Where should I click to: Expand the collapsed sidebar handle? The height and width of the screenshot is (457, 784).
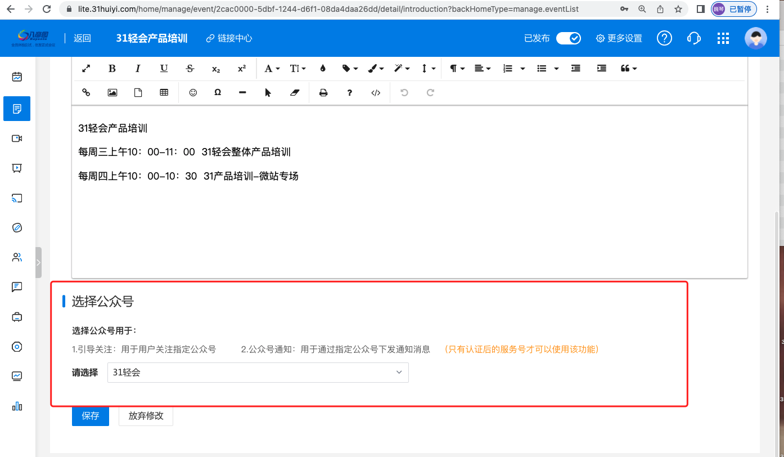click(x=38, y=262)
